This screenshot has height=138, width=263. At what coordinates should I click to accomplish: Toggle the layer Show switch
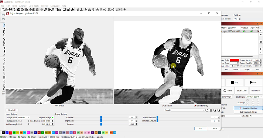point(252,31)
